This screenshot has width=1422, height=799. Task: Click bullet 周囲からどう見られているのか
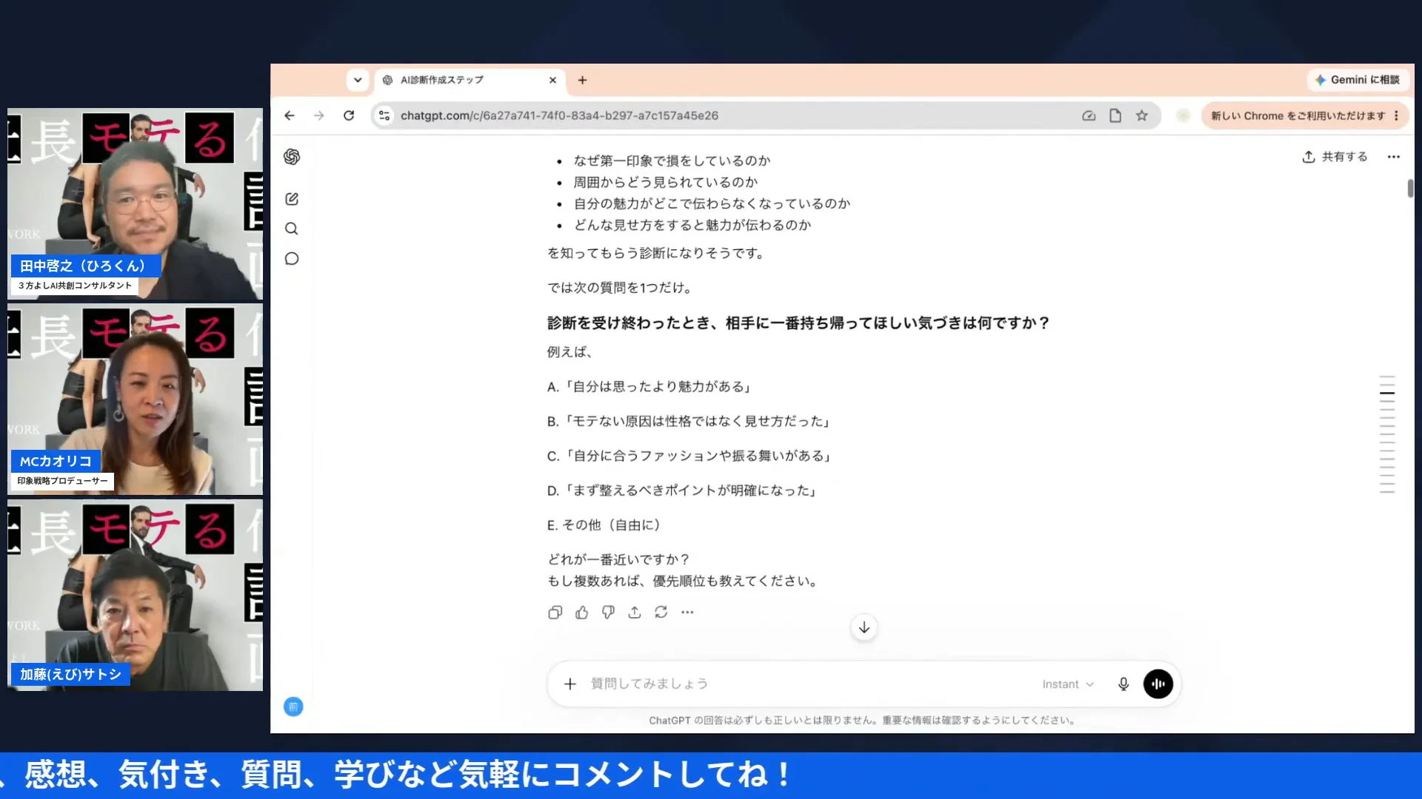(x=665, y=182)
